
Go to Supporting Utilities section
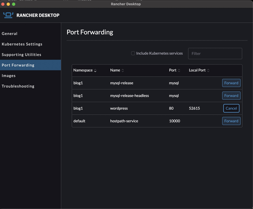click(22, 55)
